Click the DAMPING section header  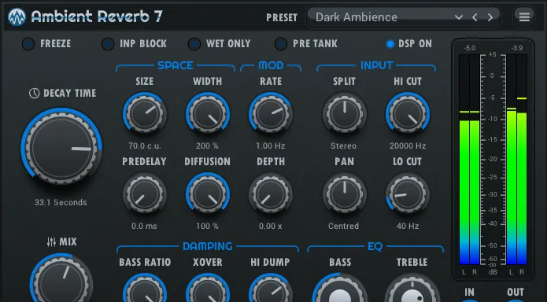(208, 246)
